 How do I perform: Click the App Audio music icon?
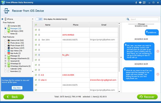[x=9, y=53]
